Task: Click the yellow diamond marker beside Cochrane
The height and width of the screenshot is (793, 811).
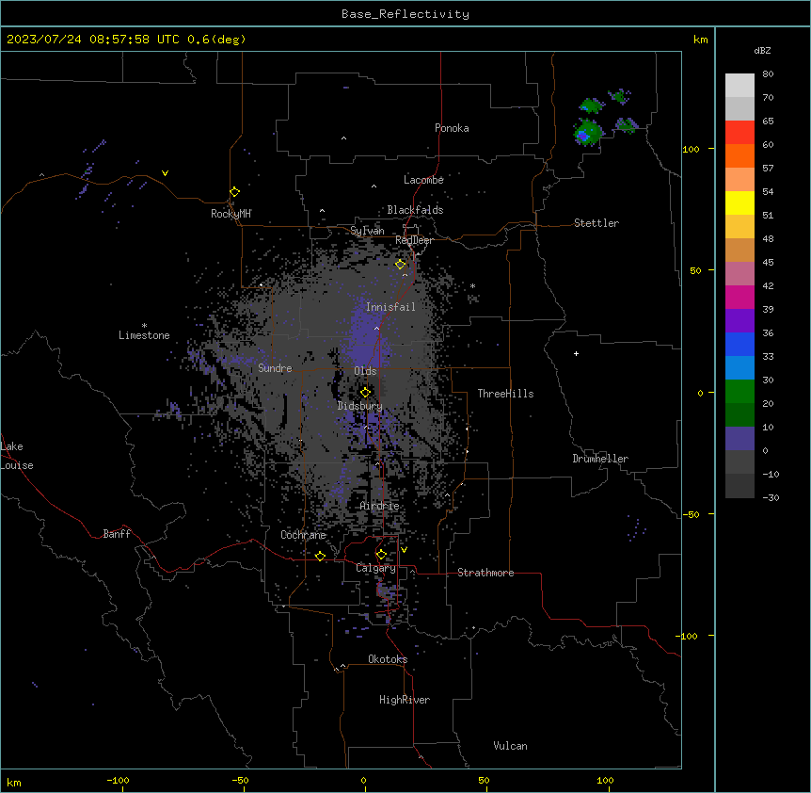Action: coord(320,557)
